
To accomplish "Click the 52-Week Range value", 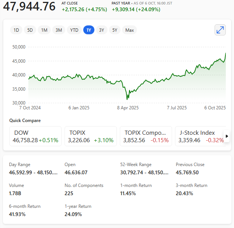I will [144, 172].
